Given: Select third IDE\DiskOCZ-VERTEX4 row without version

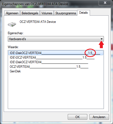Looking at the screenshot, I should [49, 62].
